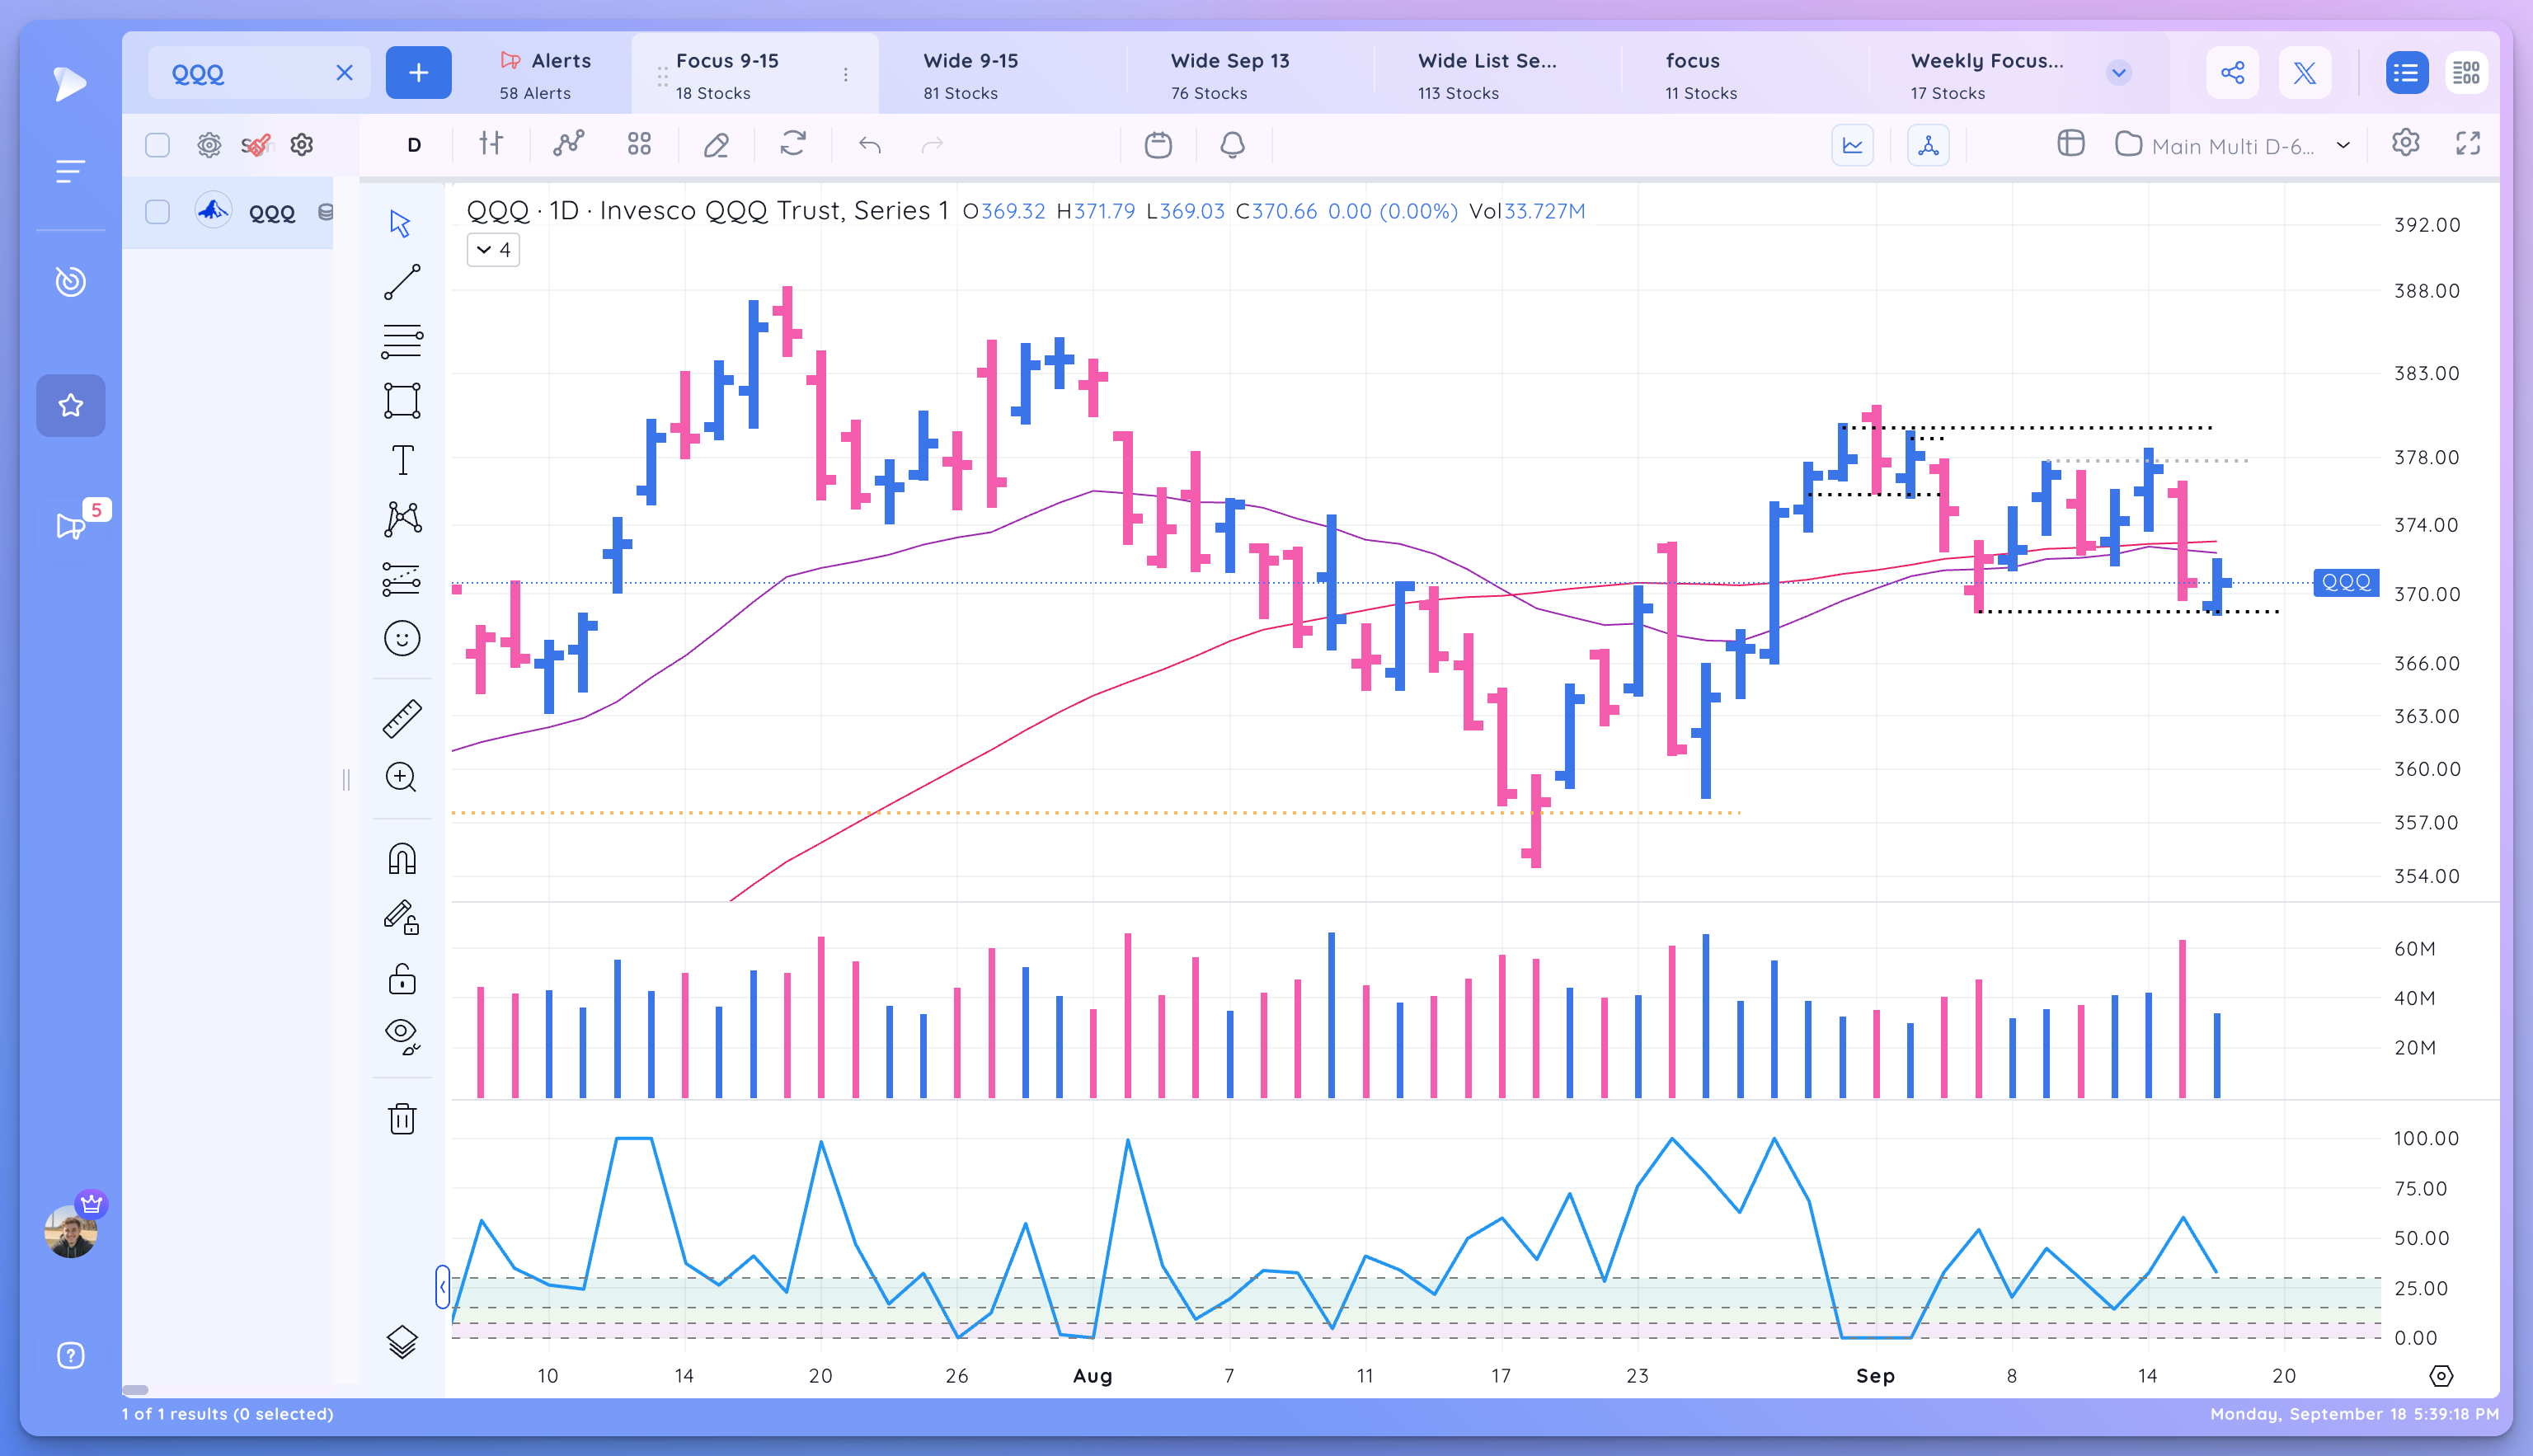
Task: Select the Weekly Focus... tab
Action: [x=1986, y=75]
